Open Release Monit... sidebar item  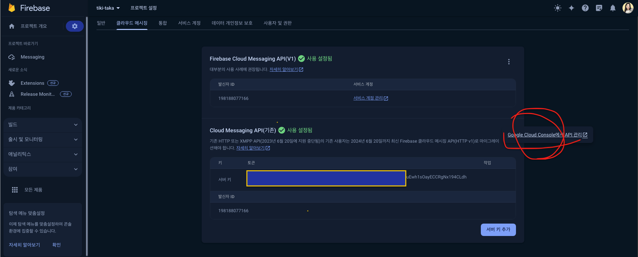coord(38,94)
